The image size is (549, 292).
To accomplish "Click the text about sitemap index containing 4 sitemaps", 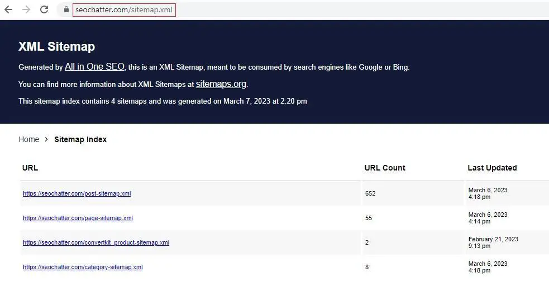I will pos(163,101).
